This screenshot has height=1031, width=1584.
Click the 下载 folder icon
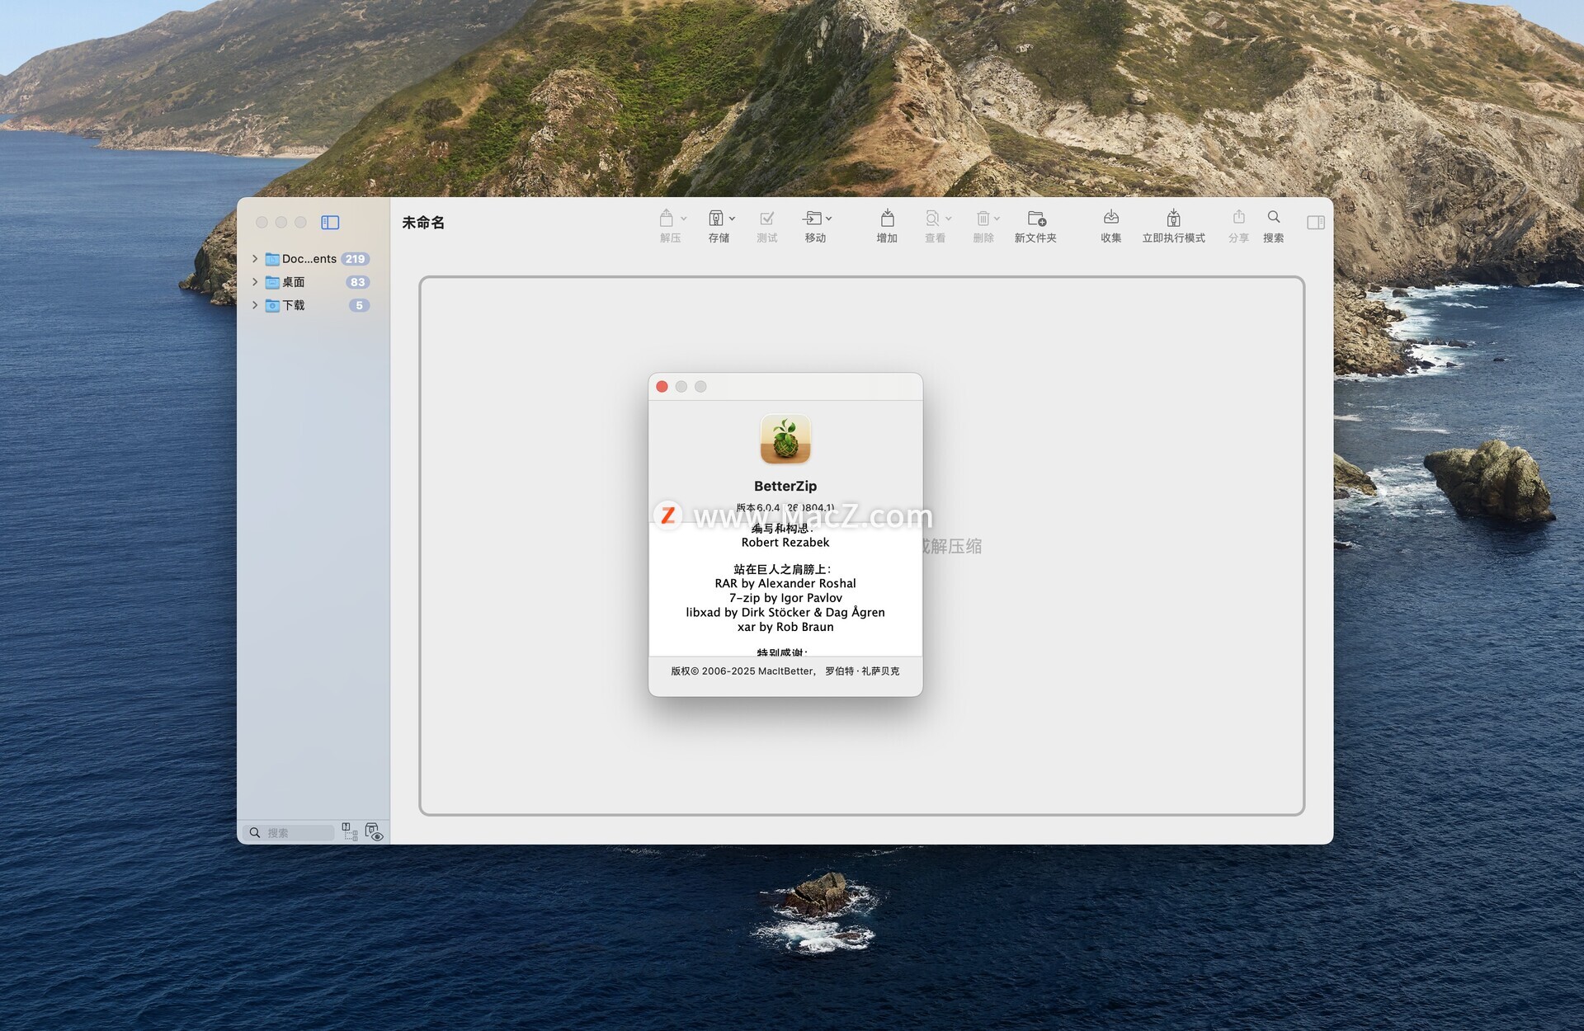(272, 305)
